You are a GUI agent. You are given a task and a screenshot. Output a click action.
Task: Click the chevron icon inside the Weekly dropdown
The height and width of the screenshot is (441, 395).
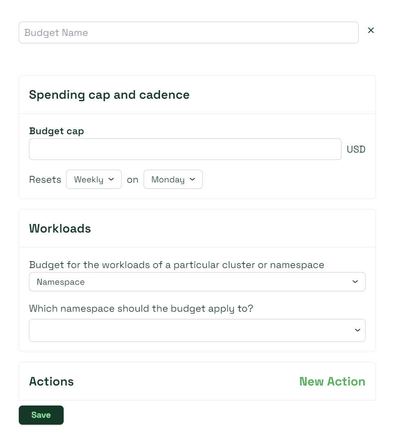111,179
